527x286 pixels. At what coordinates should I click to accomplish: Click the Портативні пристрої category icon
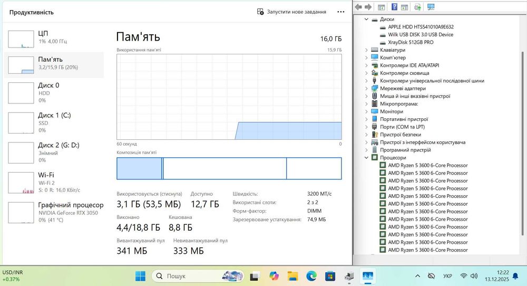(x=375, y=119)
